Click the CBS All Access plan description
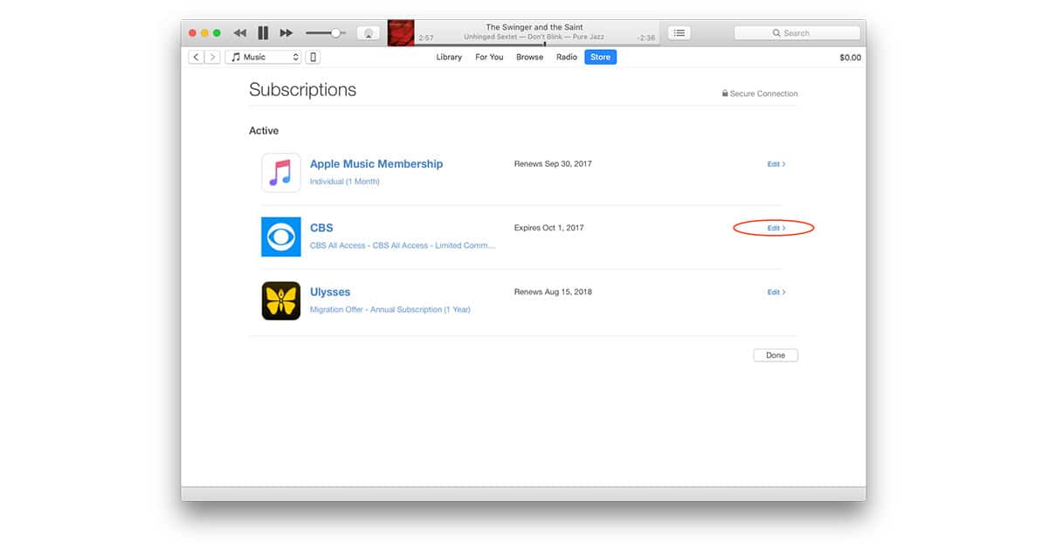This screenshot has width=1048, height=550. point(403,245)
